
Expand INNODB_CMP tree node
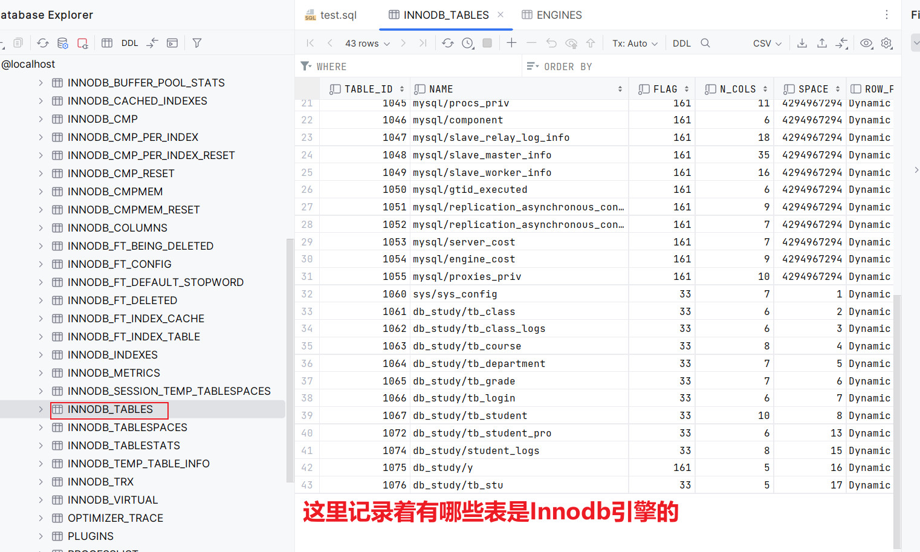(x=40, y=119)
